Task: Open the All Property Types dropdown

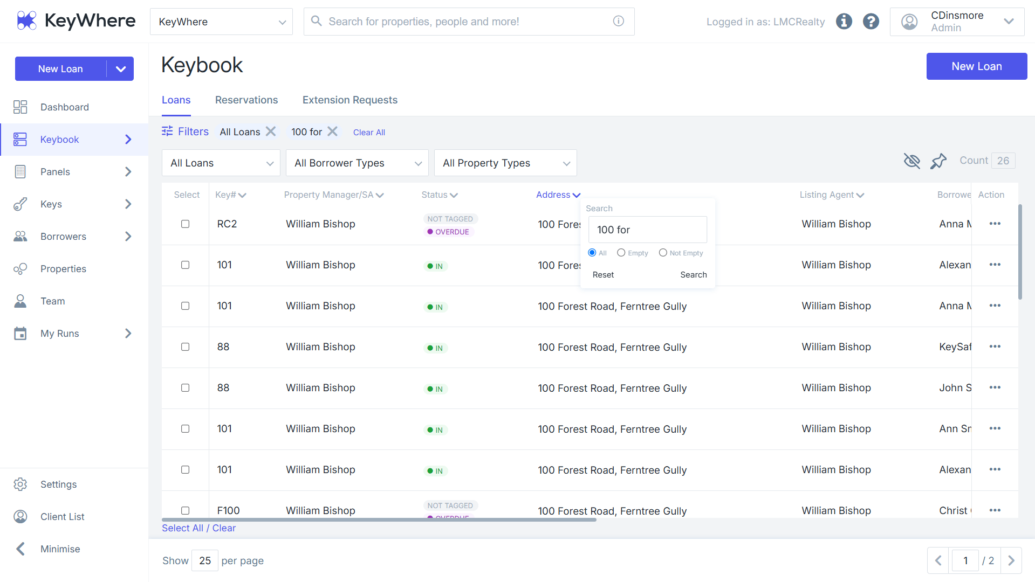Action: (505, 163)
